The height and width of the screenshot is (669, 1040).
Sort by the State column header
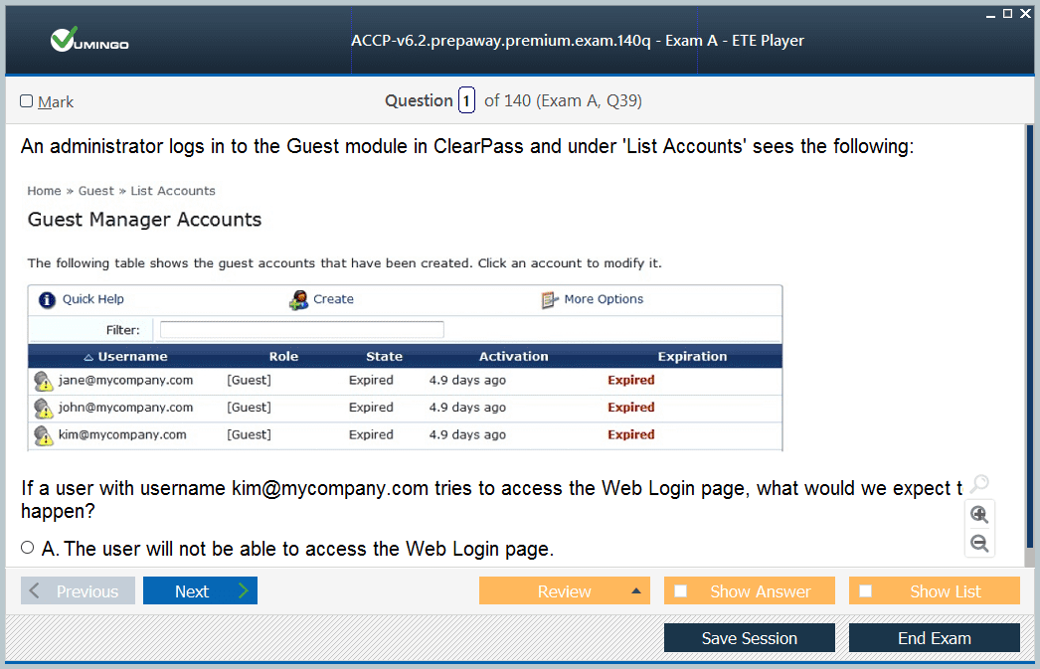coord(385,357)
